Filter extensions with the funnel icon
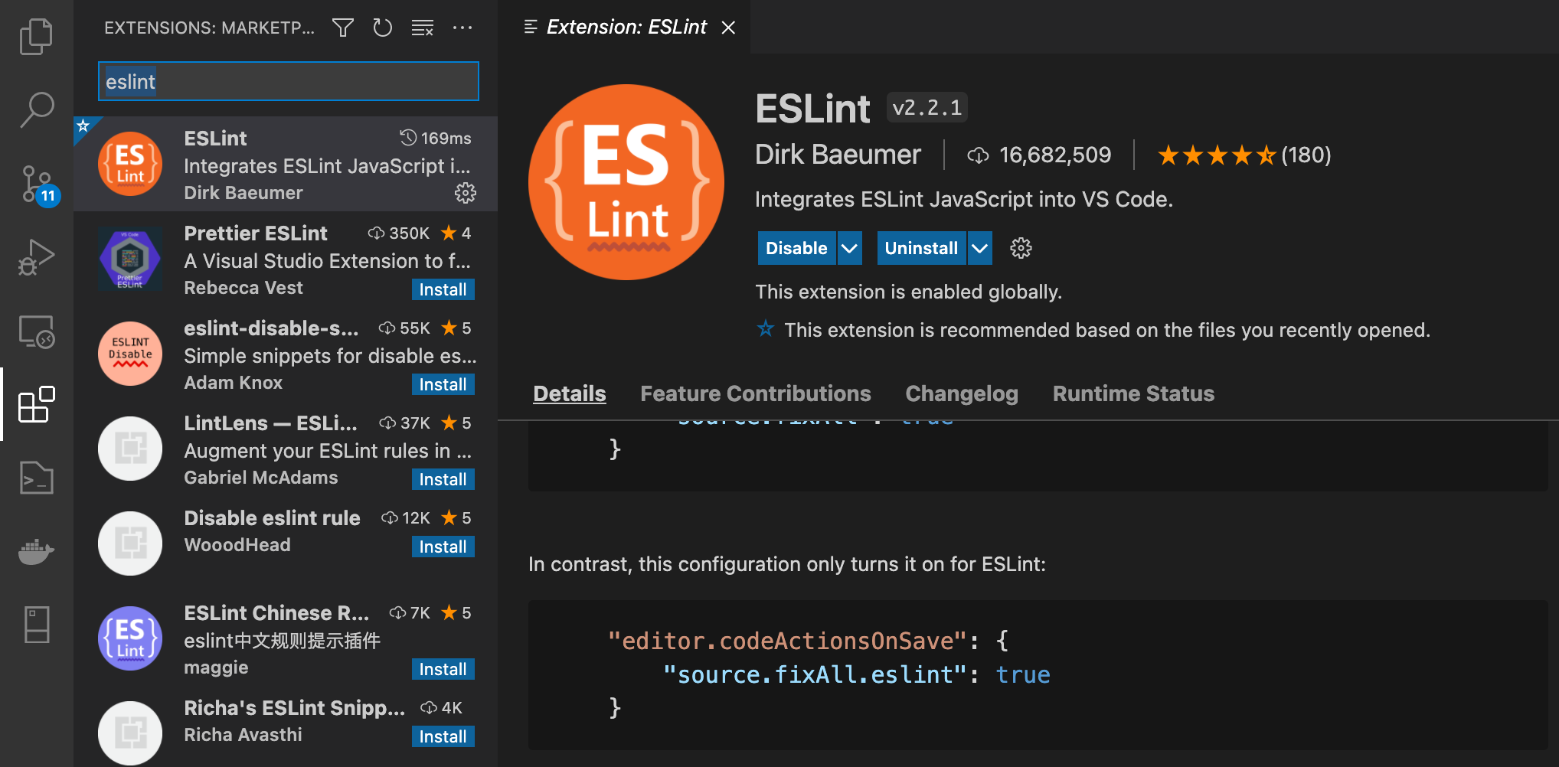 point(343,28)
